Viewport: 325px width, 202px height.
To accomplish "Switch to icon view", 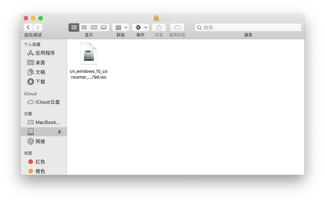I will coord(74,27).
